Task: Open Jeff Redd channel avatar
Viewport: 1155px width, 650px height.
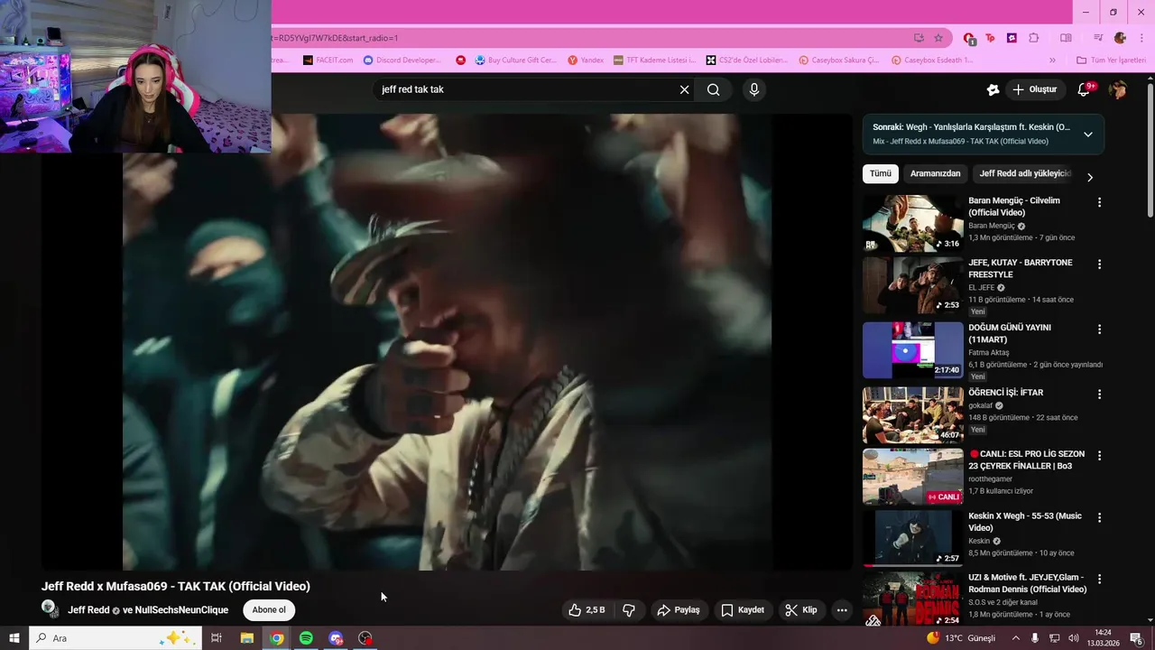Action: pyautogui.click(x=50, y=609)
